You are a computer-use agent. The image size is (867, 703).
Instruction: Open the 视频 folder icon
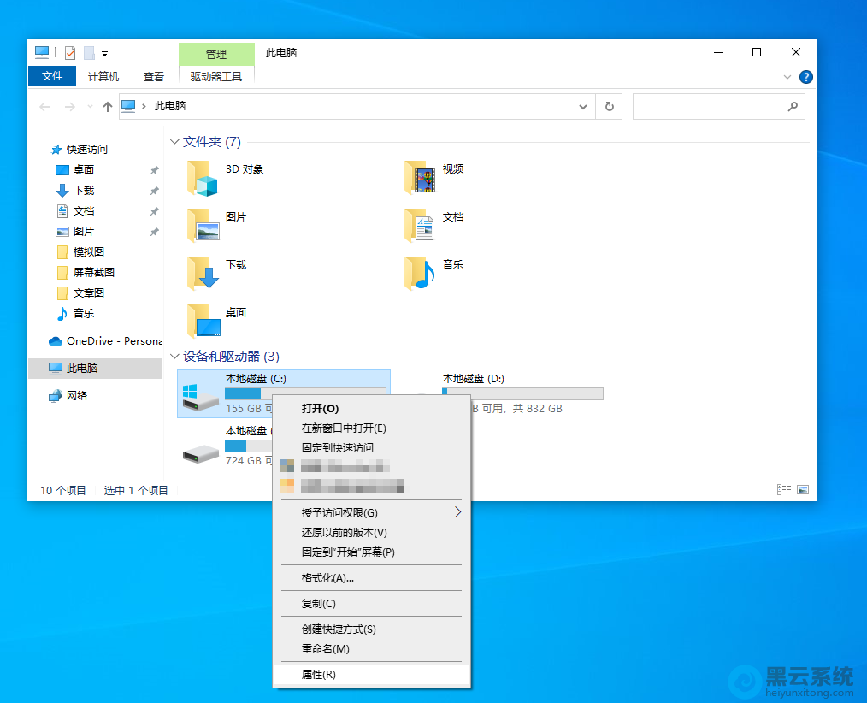click(421, 178)
